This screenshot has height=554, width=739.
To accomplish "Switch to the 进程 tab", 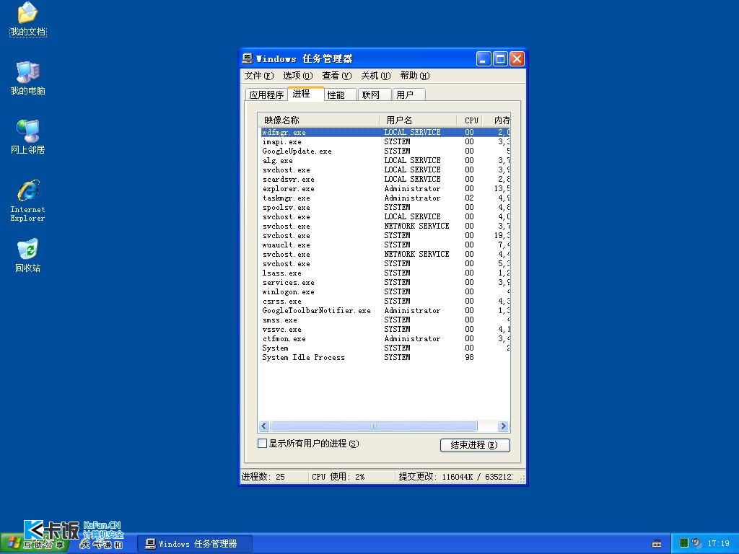I will 305,94.
